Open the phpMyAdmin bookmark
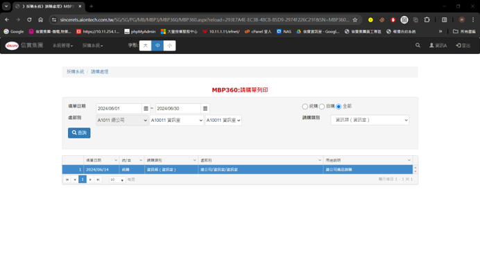 tap(140, 31)
